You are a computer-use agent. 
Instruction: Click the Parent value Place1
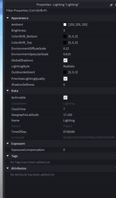[68, 126]
